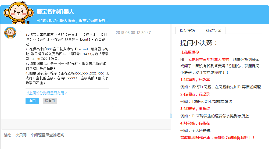Image resolution: width=269 pixels, height=149 pixels.
Task: Open the 热点问题 tab
Action: [214, 31]
